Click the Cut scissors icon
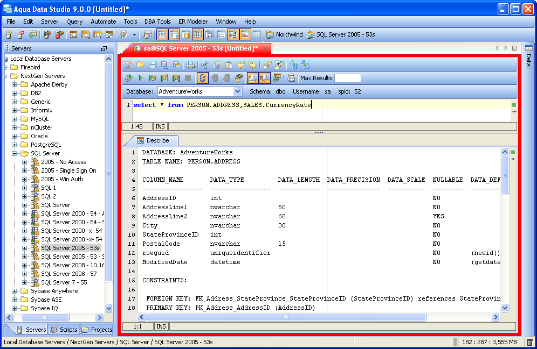This screenshot has width=537, height=349. point(204,65)
